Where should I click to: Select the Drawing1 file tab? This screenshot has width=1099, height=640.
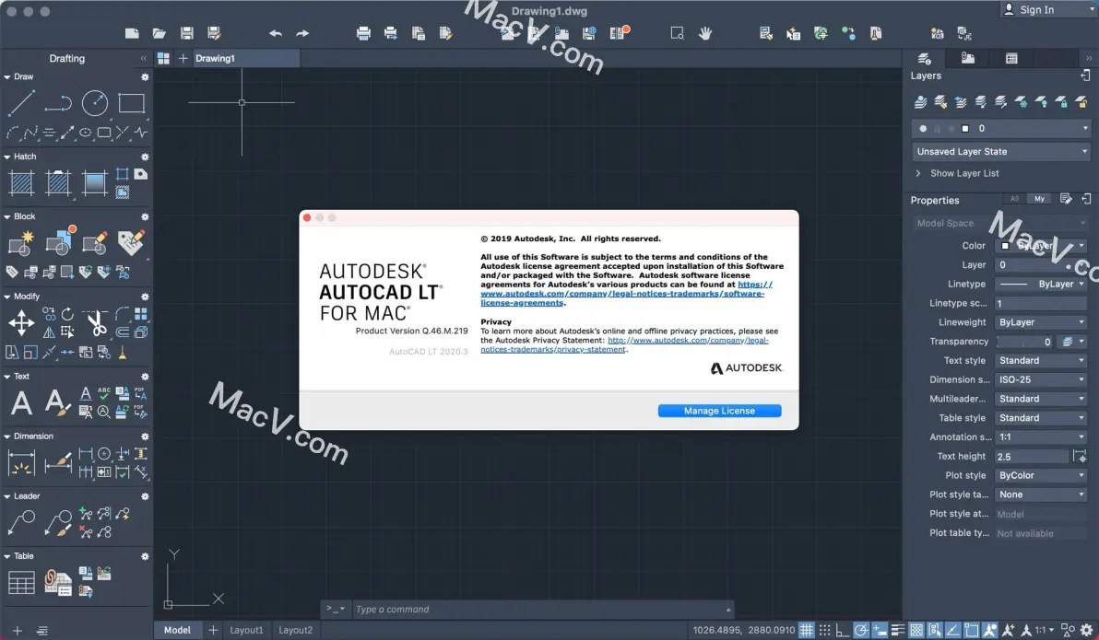[244, 58]
